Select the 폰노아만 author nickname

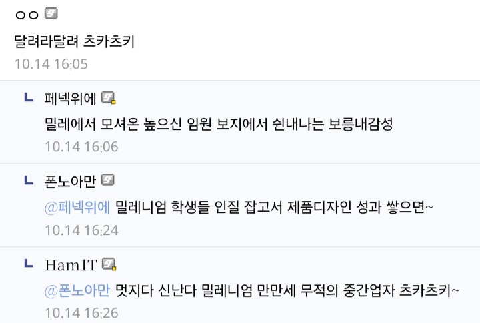tap(71, 181)
